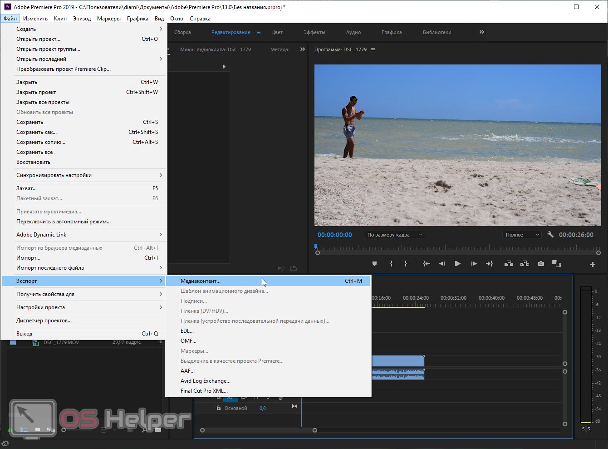608x449 pixels.
Task: Click the bowtie icon beside Основной value
Action: tap(294, 406)
